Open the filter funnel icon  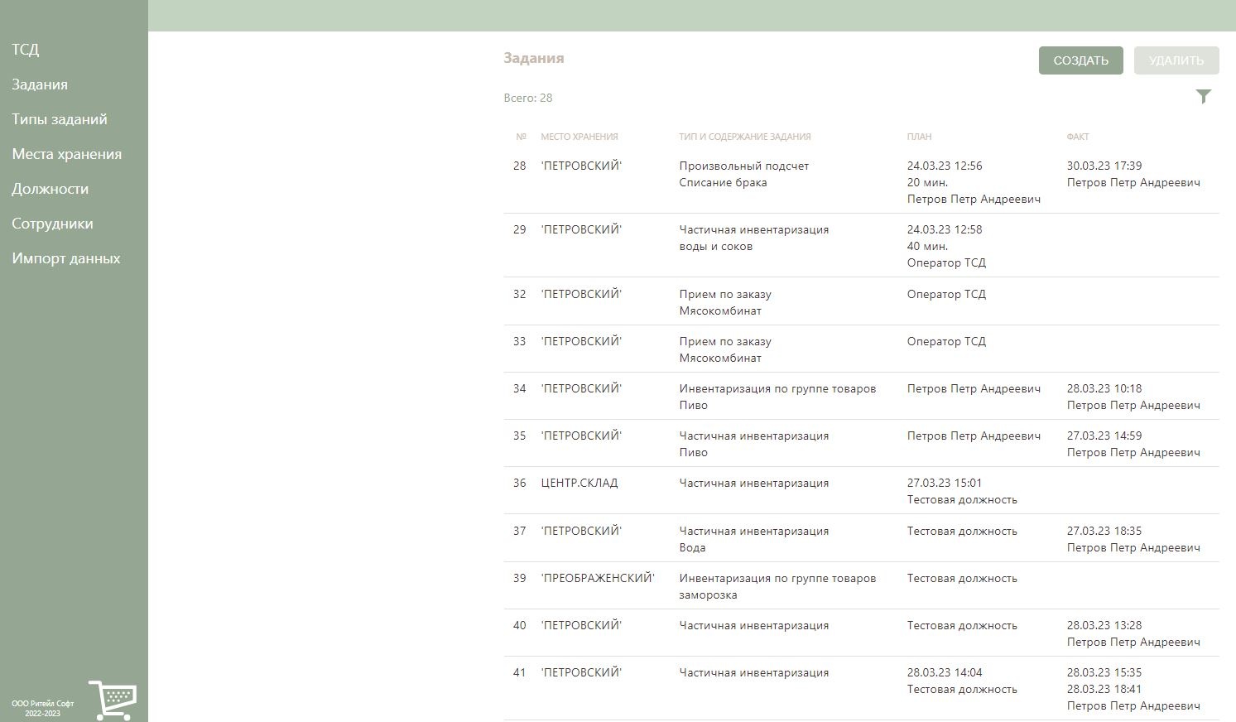pyautogui.click(x=1204, y=97)
